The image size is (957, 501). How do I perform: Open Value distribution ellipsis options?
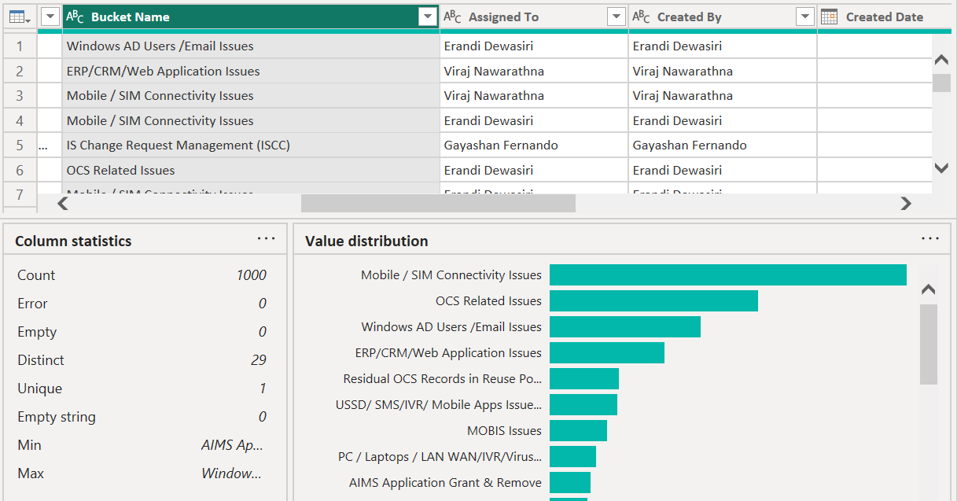point(930,238)
